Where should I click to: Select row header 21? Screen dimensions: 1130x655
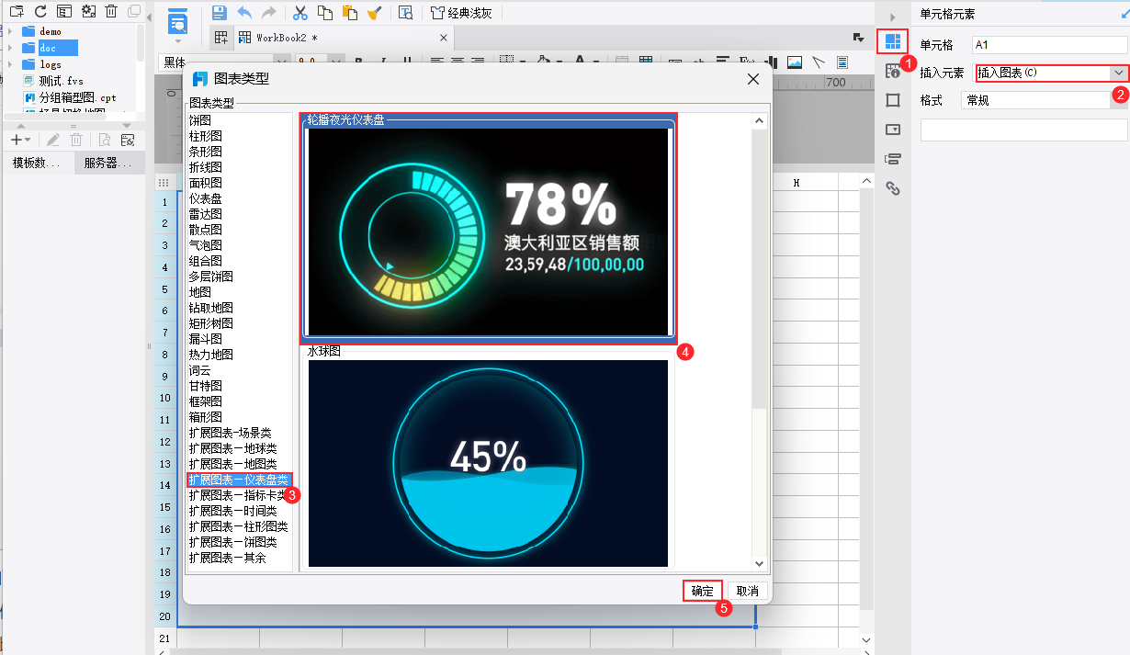pyautogui.click(x=164, y=638)
